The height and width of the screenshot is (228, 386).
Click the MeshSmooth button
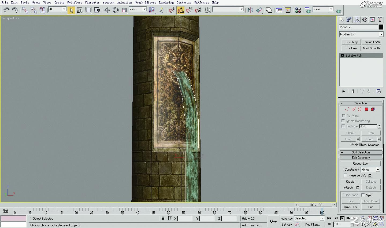(x=371, y=48)
